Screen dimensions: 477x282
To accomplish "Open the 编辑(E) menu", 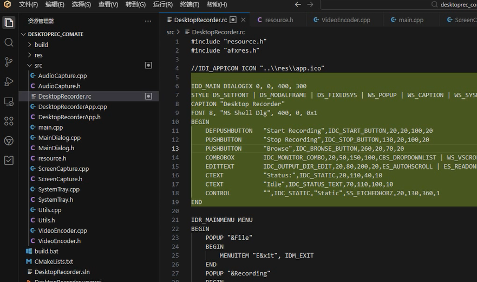I will [55, 4].
